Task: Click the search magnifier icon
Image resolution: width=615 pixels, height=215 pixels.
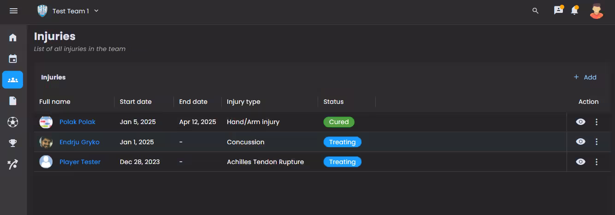Action: tap(535, 11)
